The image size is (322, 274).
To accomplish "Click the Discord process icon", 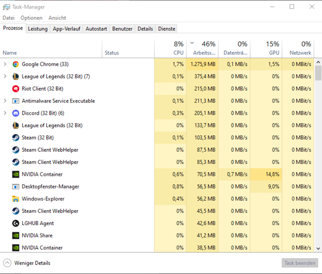I will 15,113.
